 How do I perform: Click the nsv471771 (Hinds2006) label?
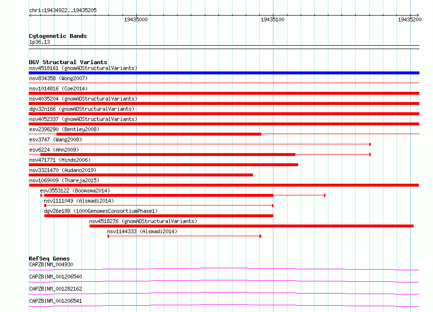coord(60,160)
